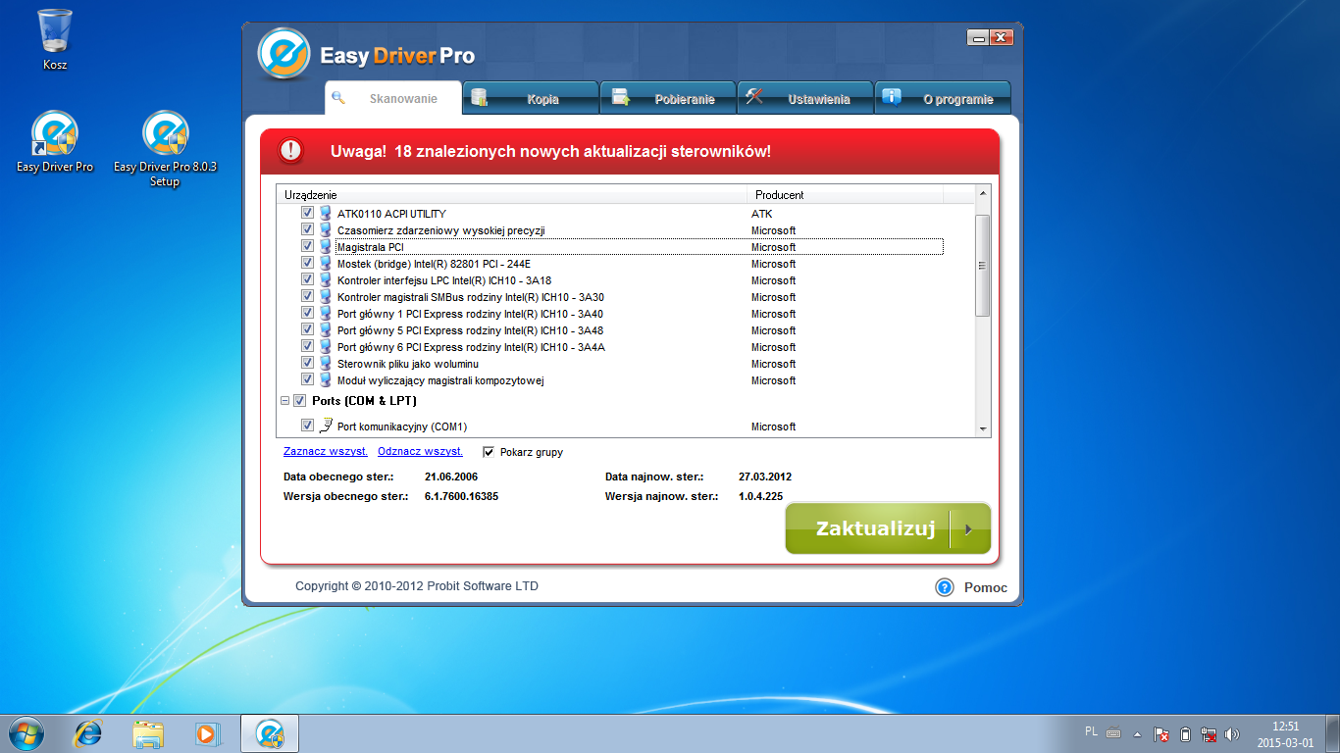Uncheck Kontroler magistrali SMBus ICH10 - 3A30 checkbox
This screenshot has width=1340, height=753.
point(307,297)
